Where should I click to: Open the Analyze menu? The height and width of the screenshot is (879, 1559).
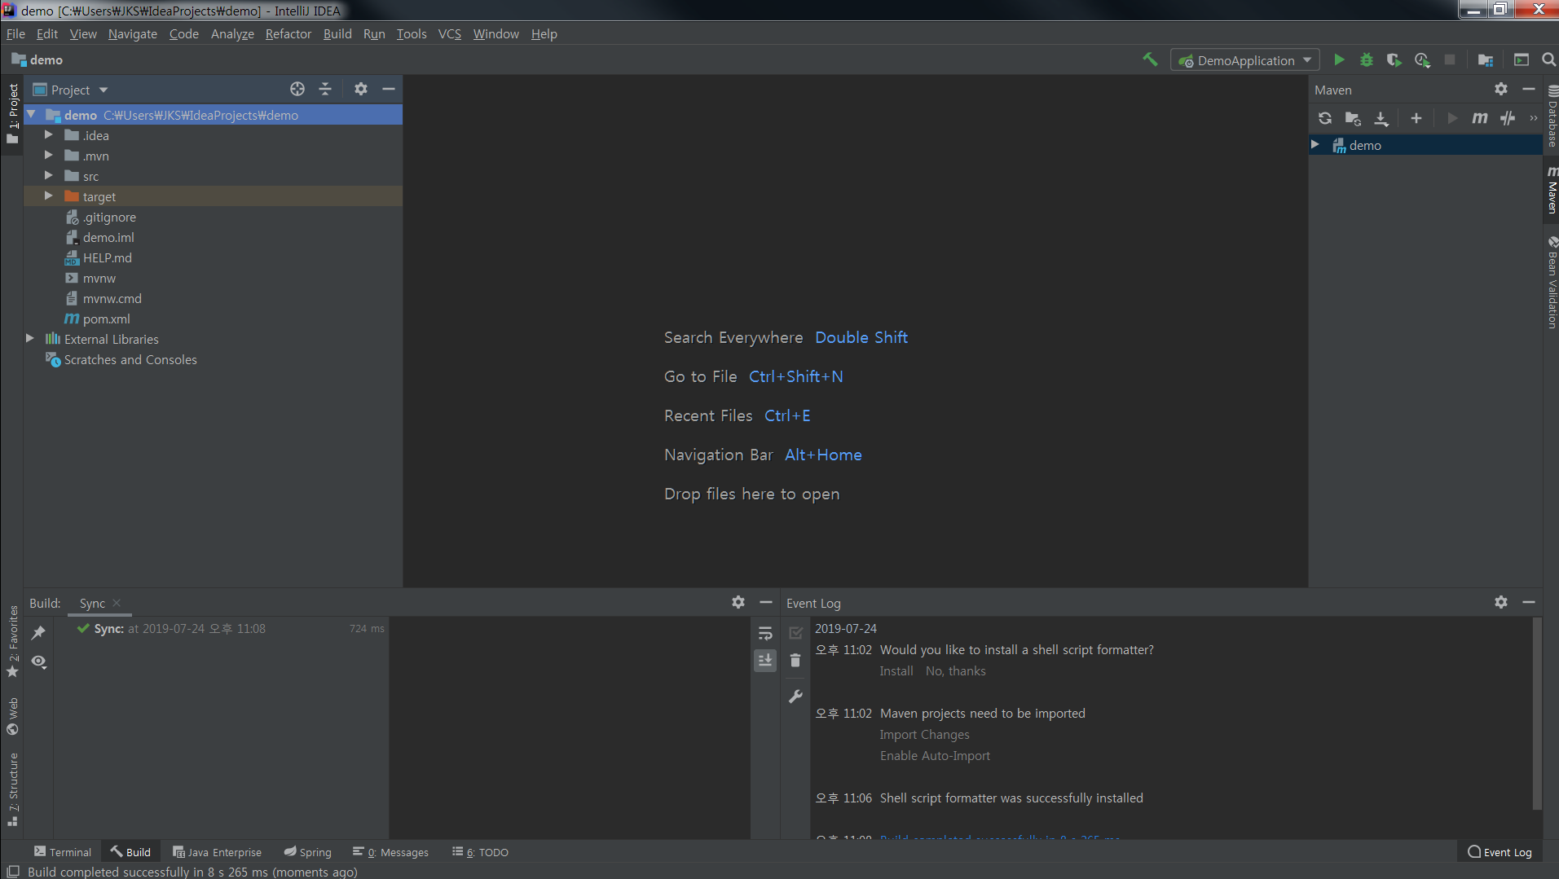pyautogui.click(x=232, y=33)
